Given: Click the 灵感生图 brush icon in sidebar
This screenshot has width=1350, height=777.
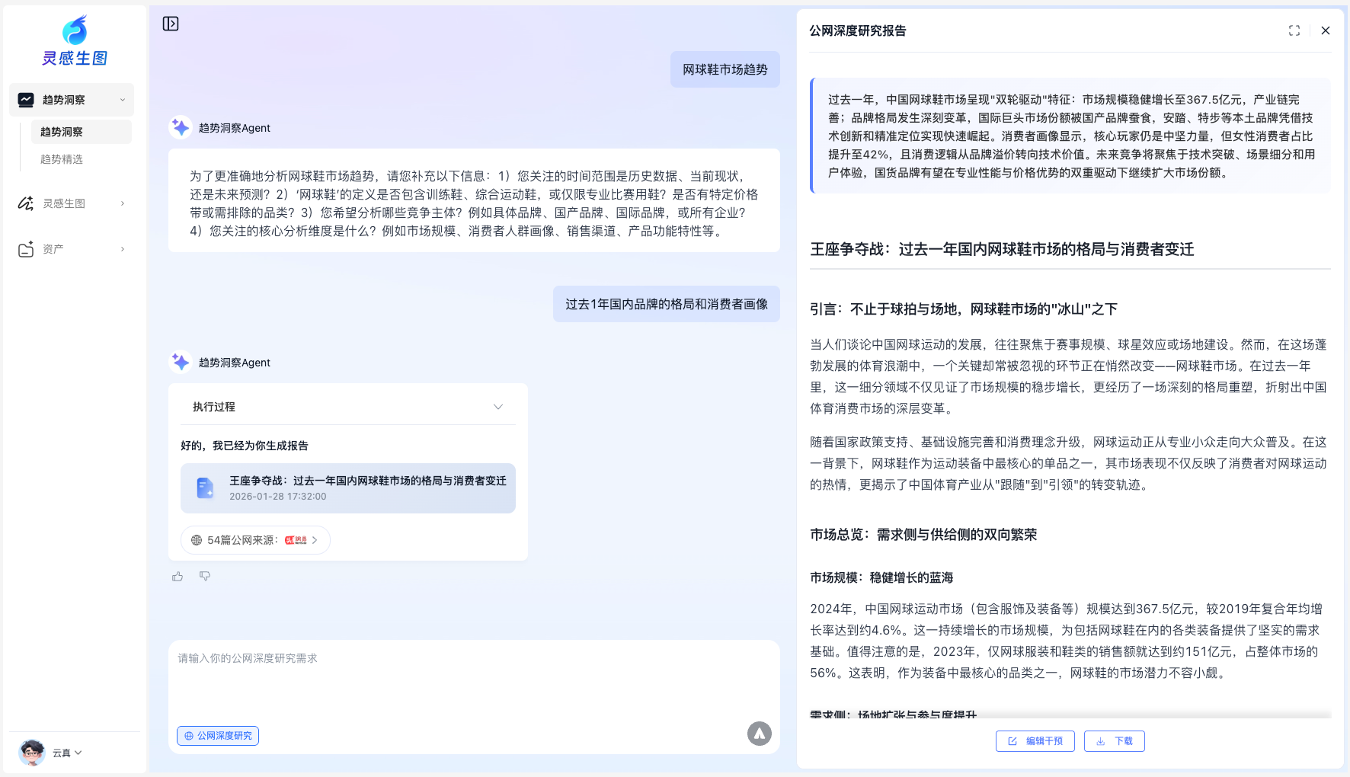Looking at the screenshot, I should 26,203.
